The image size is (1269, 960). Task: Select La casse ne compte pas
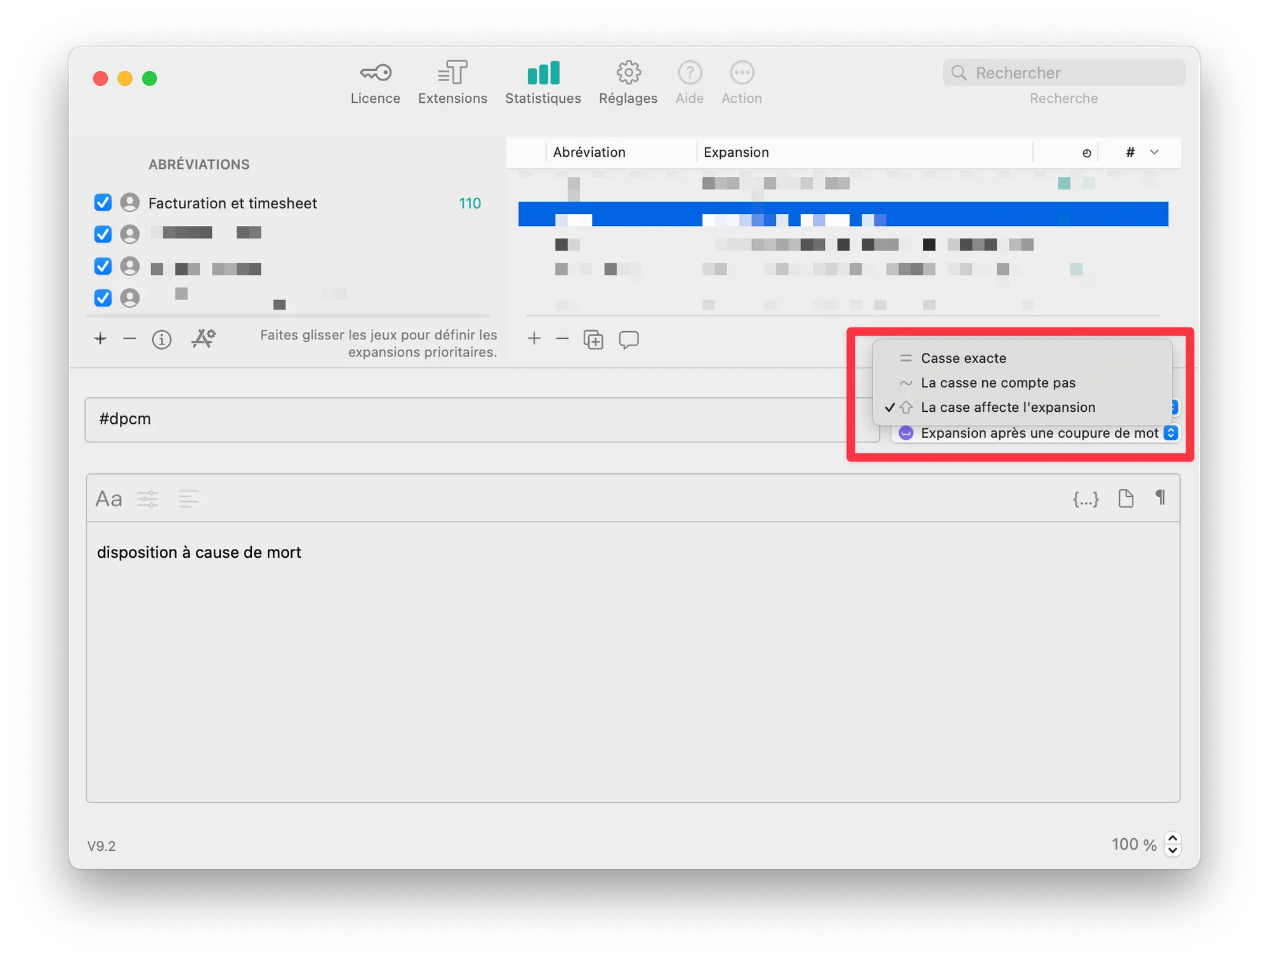997,383
